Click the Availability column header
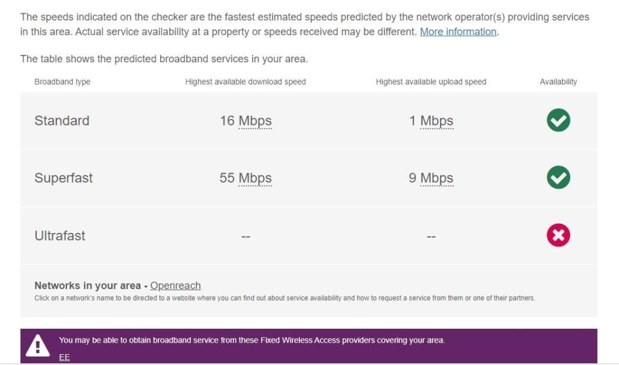The image size is (619, 365). pyautogui.click(x=559, y=81)
